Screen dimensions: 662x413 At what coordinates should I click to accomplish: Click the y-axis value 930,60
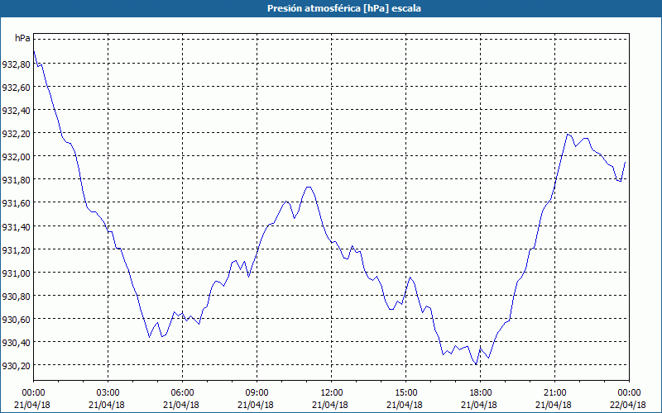16,320
